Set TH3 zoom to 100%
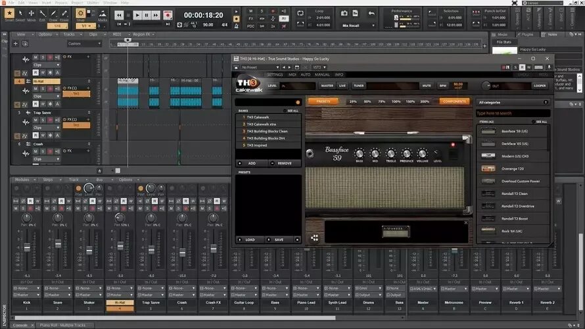585x329 pixels. click(396, 101)
